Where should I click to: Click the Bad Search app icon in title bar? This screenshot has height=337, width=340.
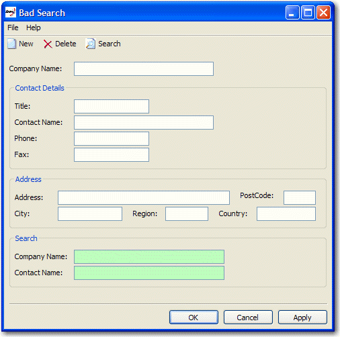(x=11, y=12)
